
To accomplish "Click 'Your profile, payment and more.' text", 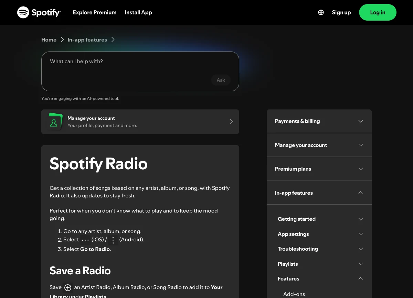I will coord(102,126).
